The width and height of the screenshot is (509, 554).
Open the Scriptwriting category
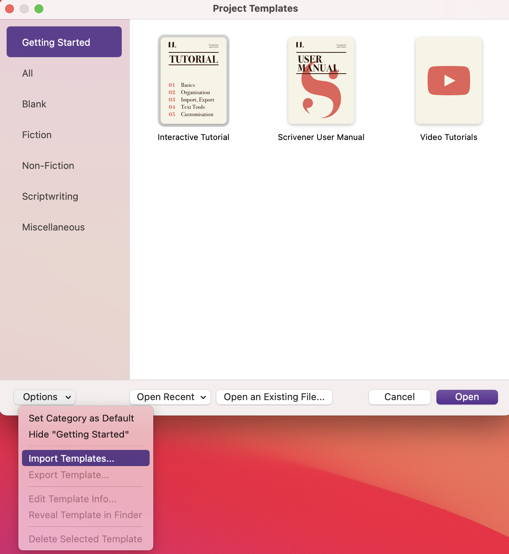tap(64, 196)
